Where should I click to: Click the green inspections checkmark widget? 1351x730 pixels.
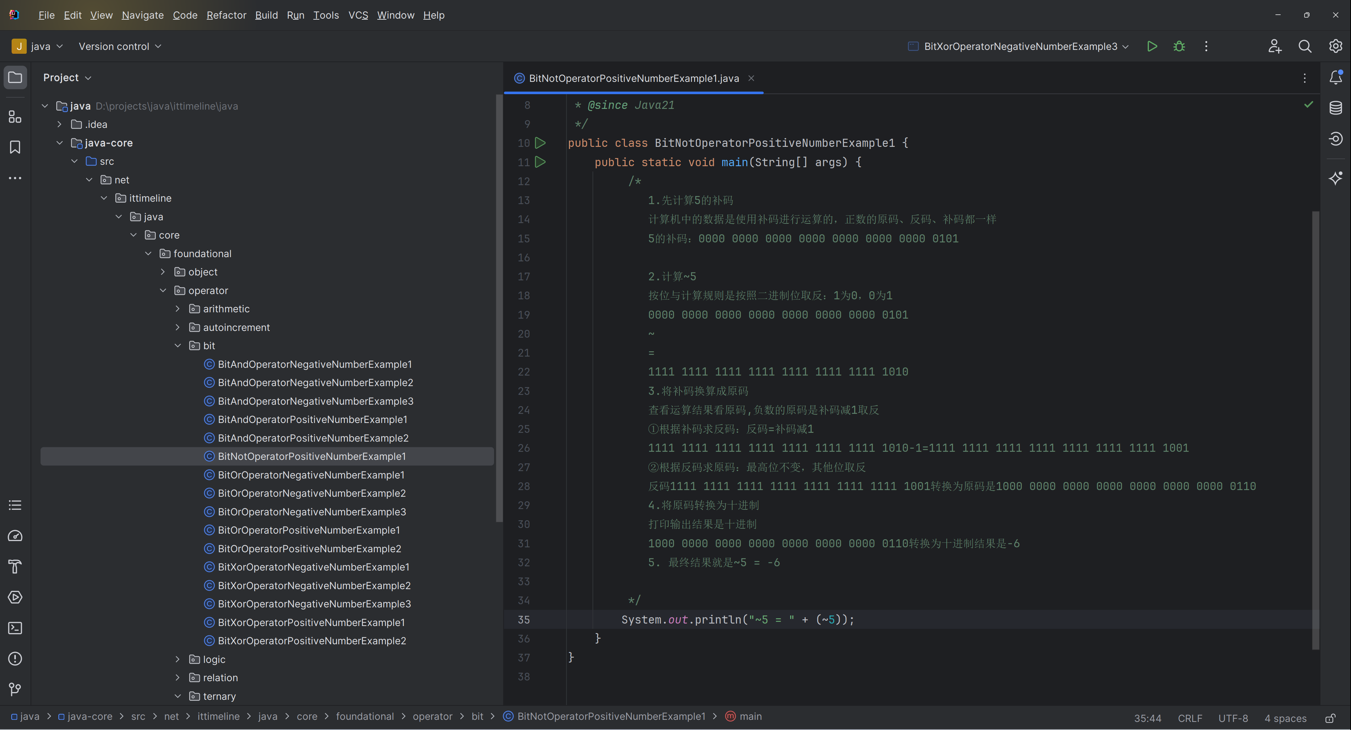1308,105
